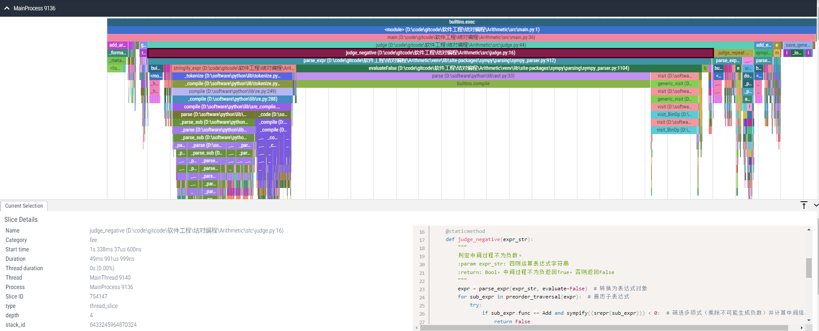Click the stack_id value 6433245964870324
The image size is (819, 331).
[113, 325]
